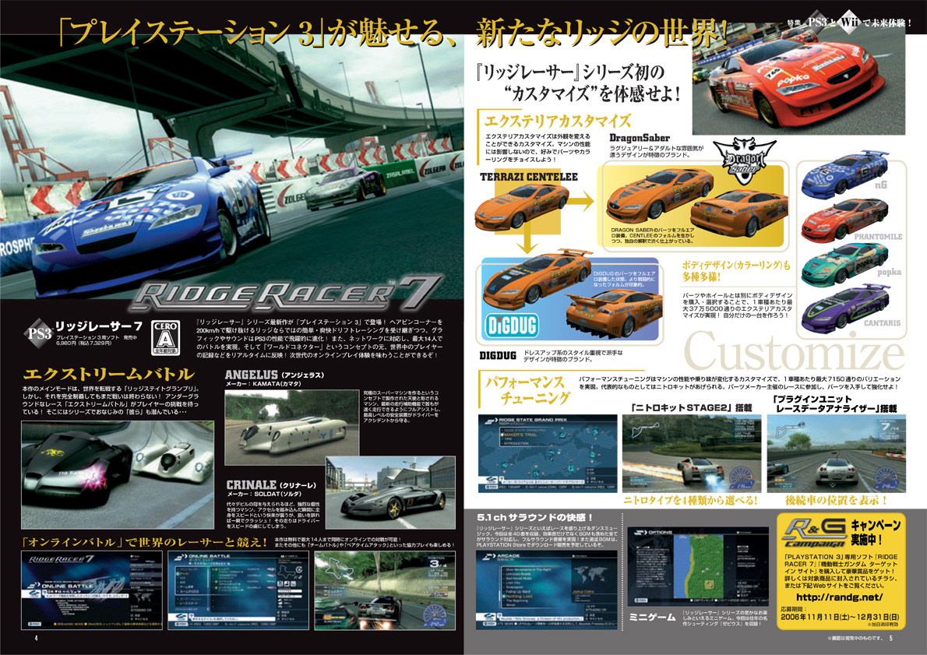Click the Ridge Racer 7 chrome logo
Viewport: 927px width, 655px height.
pyautogui.click(x=286, y=294)
